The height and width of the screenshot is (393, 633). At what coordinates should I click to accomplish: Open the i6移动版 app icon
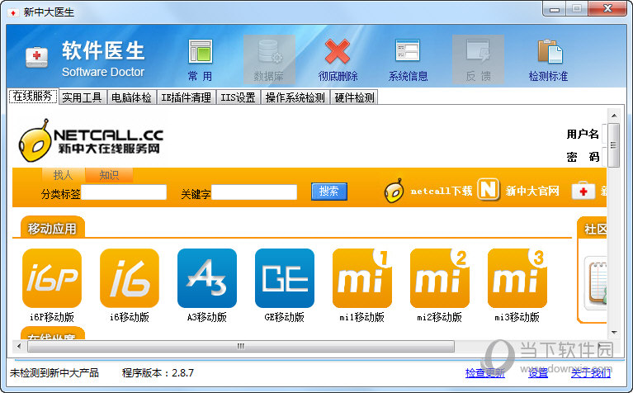[x=130, y=278]
